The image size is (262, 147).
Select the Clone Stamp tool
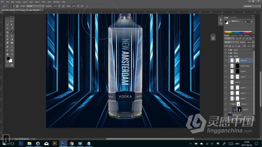click(7, 36)
